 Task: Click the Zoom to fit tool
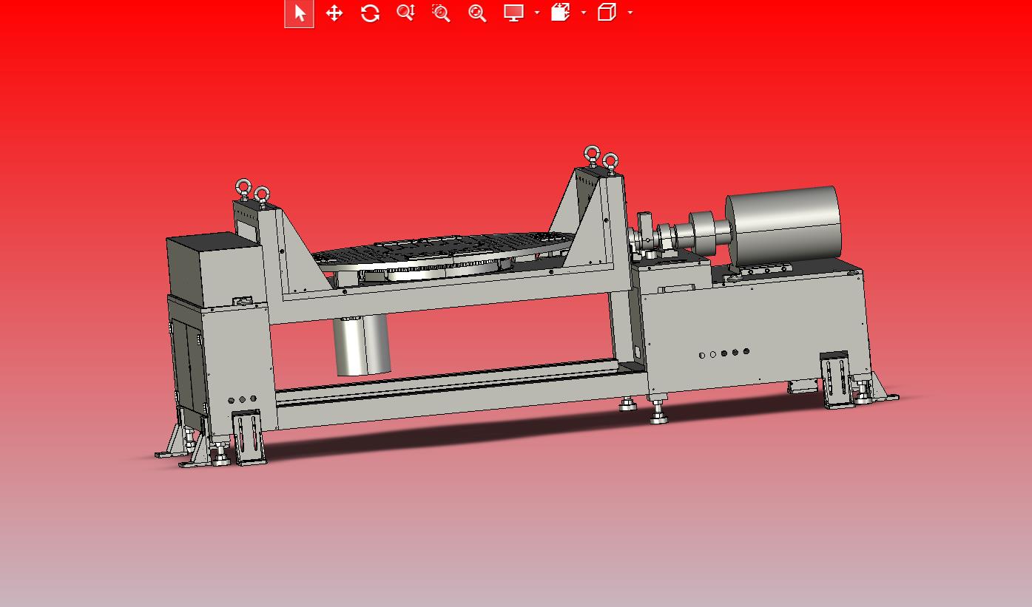coord(477,13)
